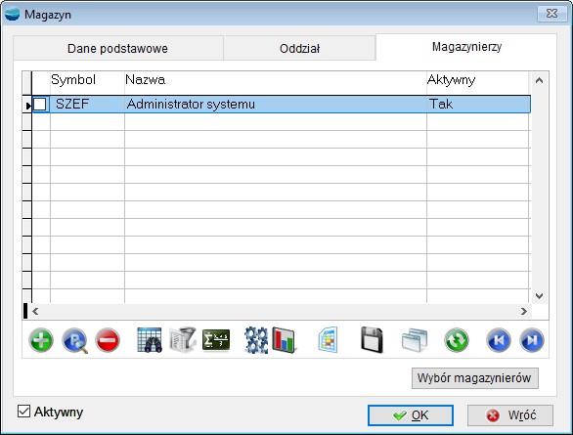Click the floppy disk save icon
Image resolution: width=573 pixels, height=435 pixels.
tap(372, 340)
